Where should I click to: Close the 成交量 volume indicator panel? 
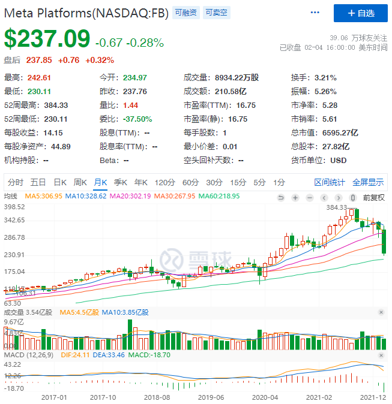click(x=381, y=312)
